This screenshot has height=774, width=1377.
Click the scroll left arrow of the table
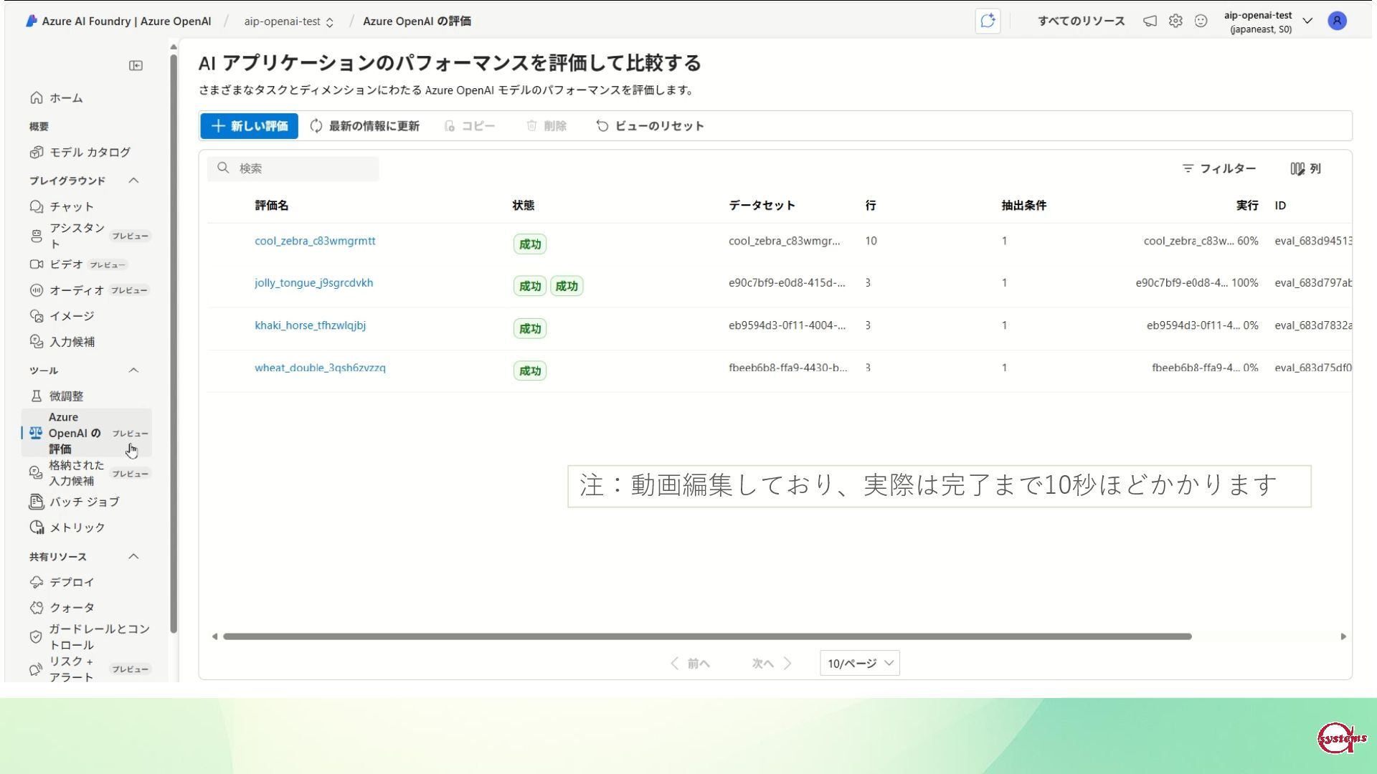pos(214,636)
